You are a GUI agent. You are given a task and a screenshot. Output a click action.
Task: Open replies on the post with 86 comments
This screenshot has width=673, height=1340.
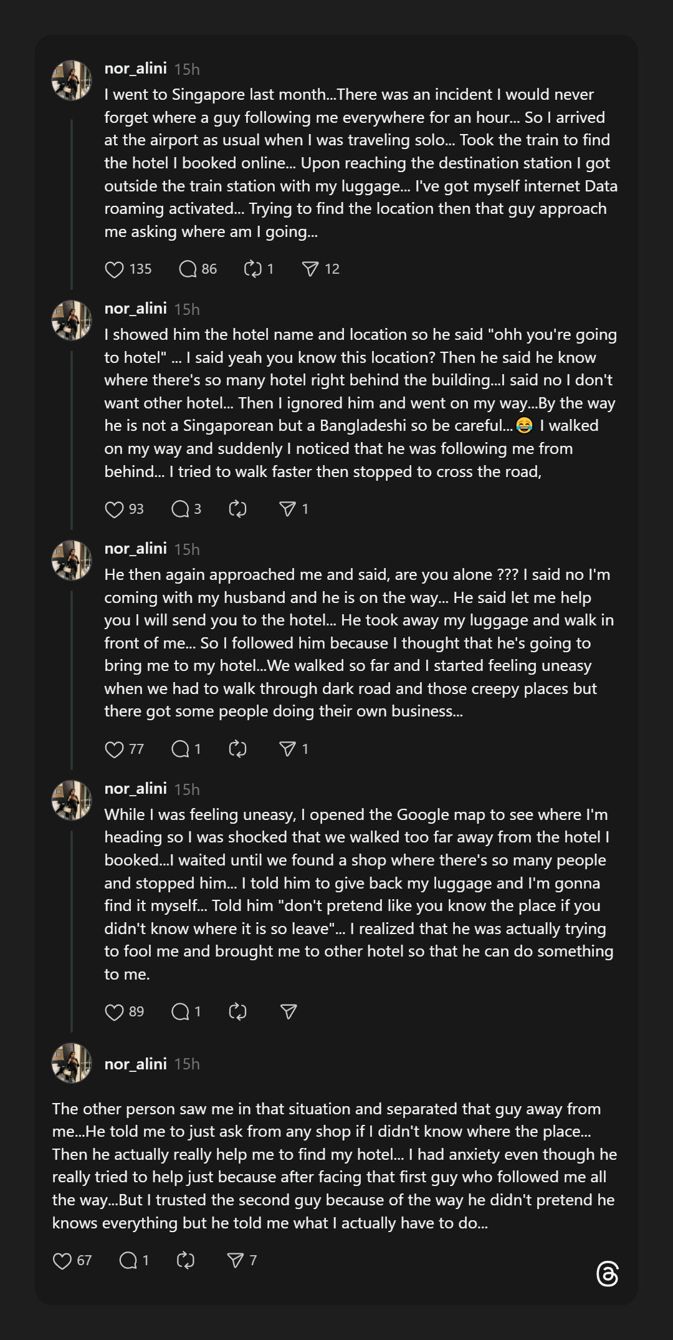[188, 269]
